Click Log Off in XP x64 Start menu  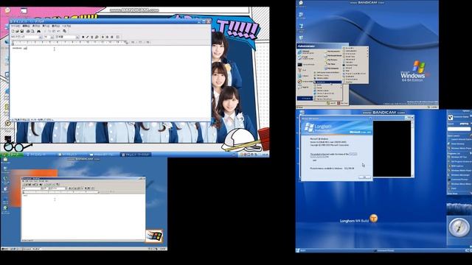[x=332, y=103]
